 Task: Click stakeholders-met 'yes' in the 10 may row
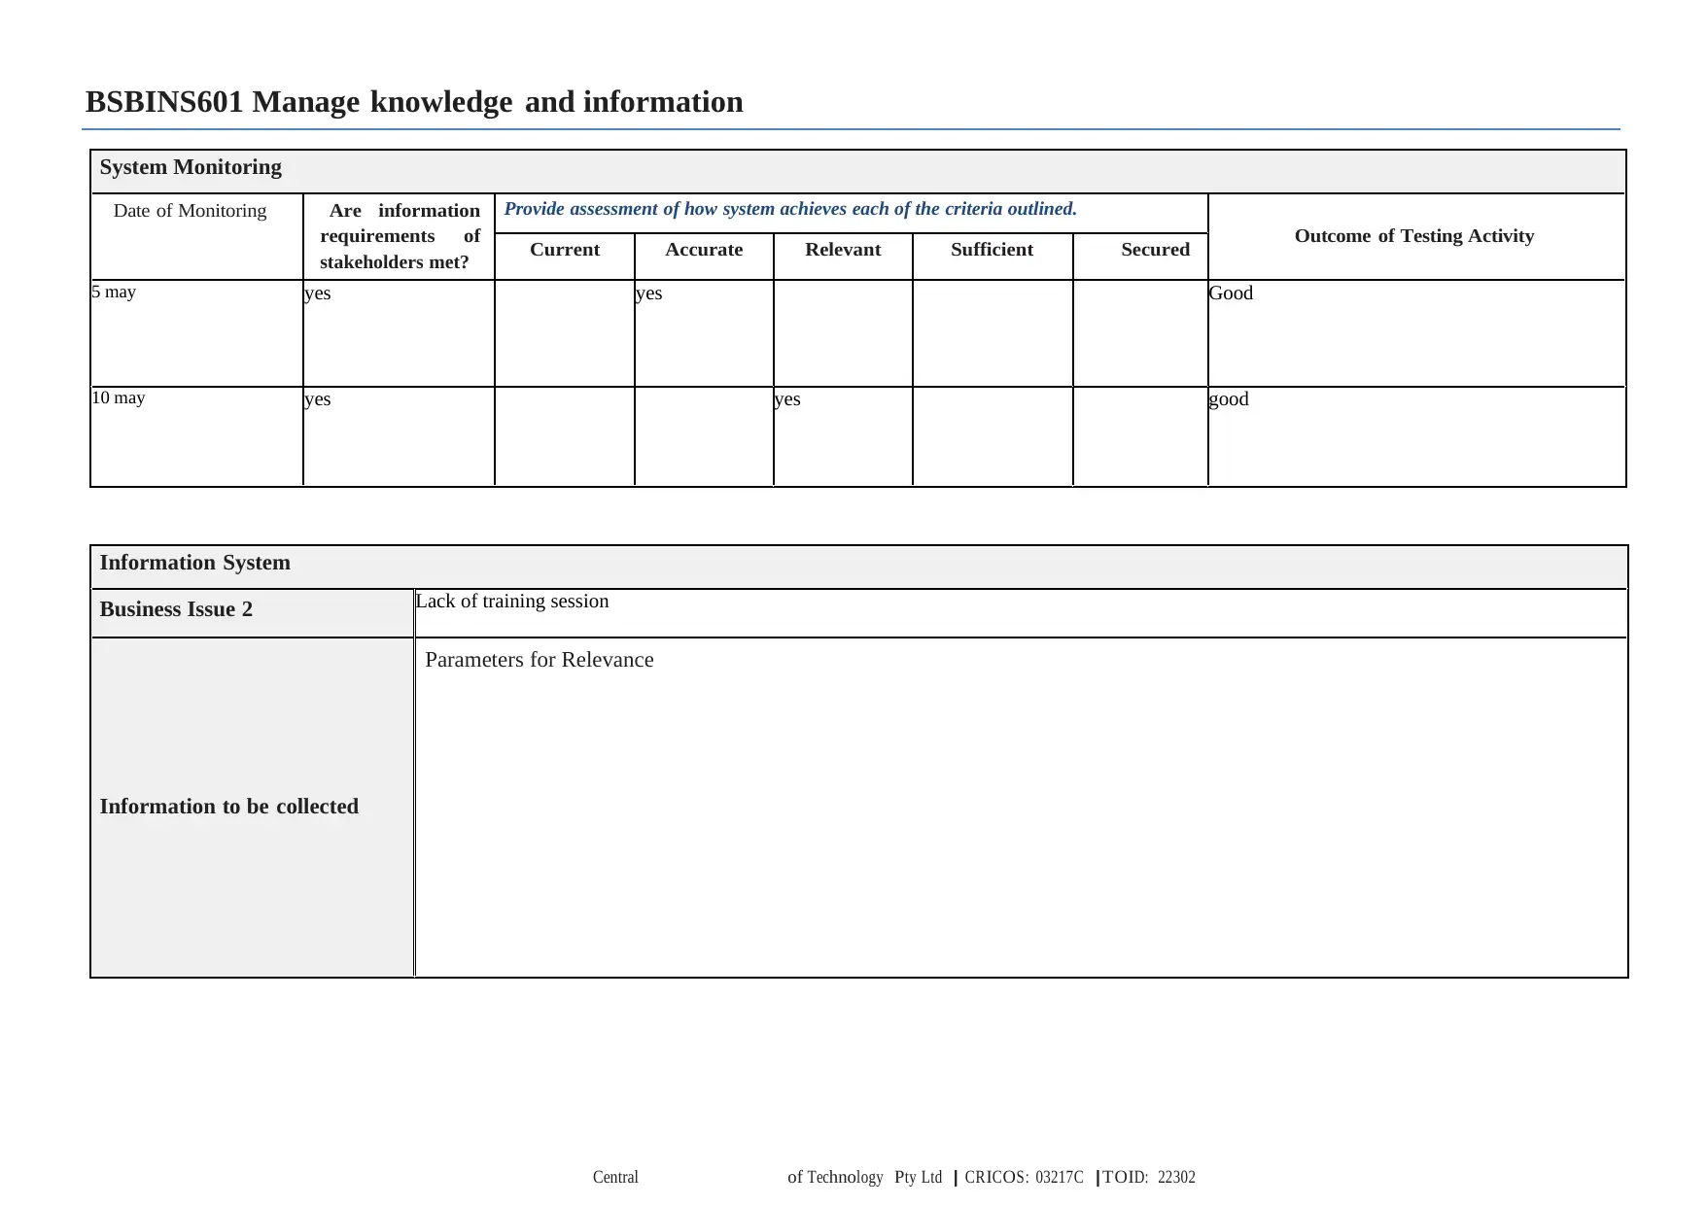tap(318, 399)
